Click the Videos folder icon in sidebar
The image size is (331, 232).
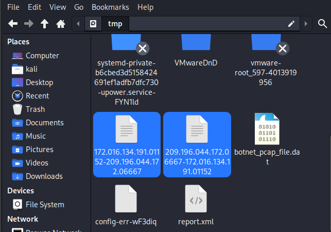tap(18, 163)
